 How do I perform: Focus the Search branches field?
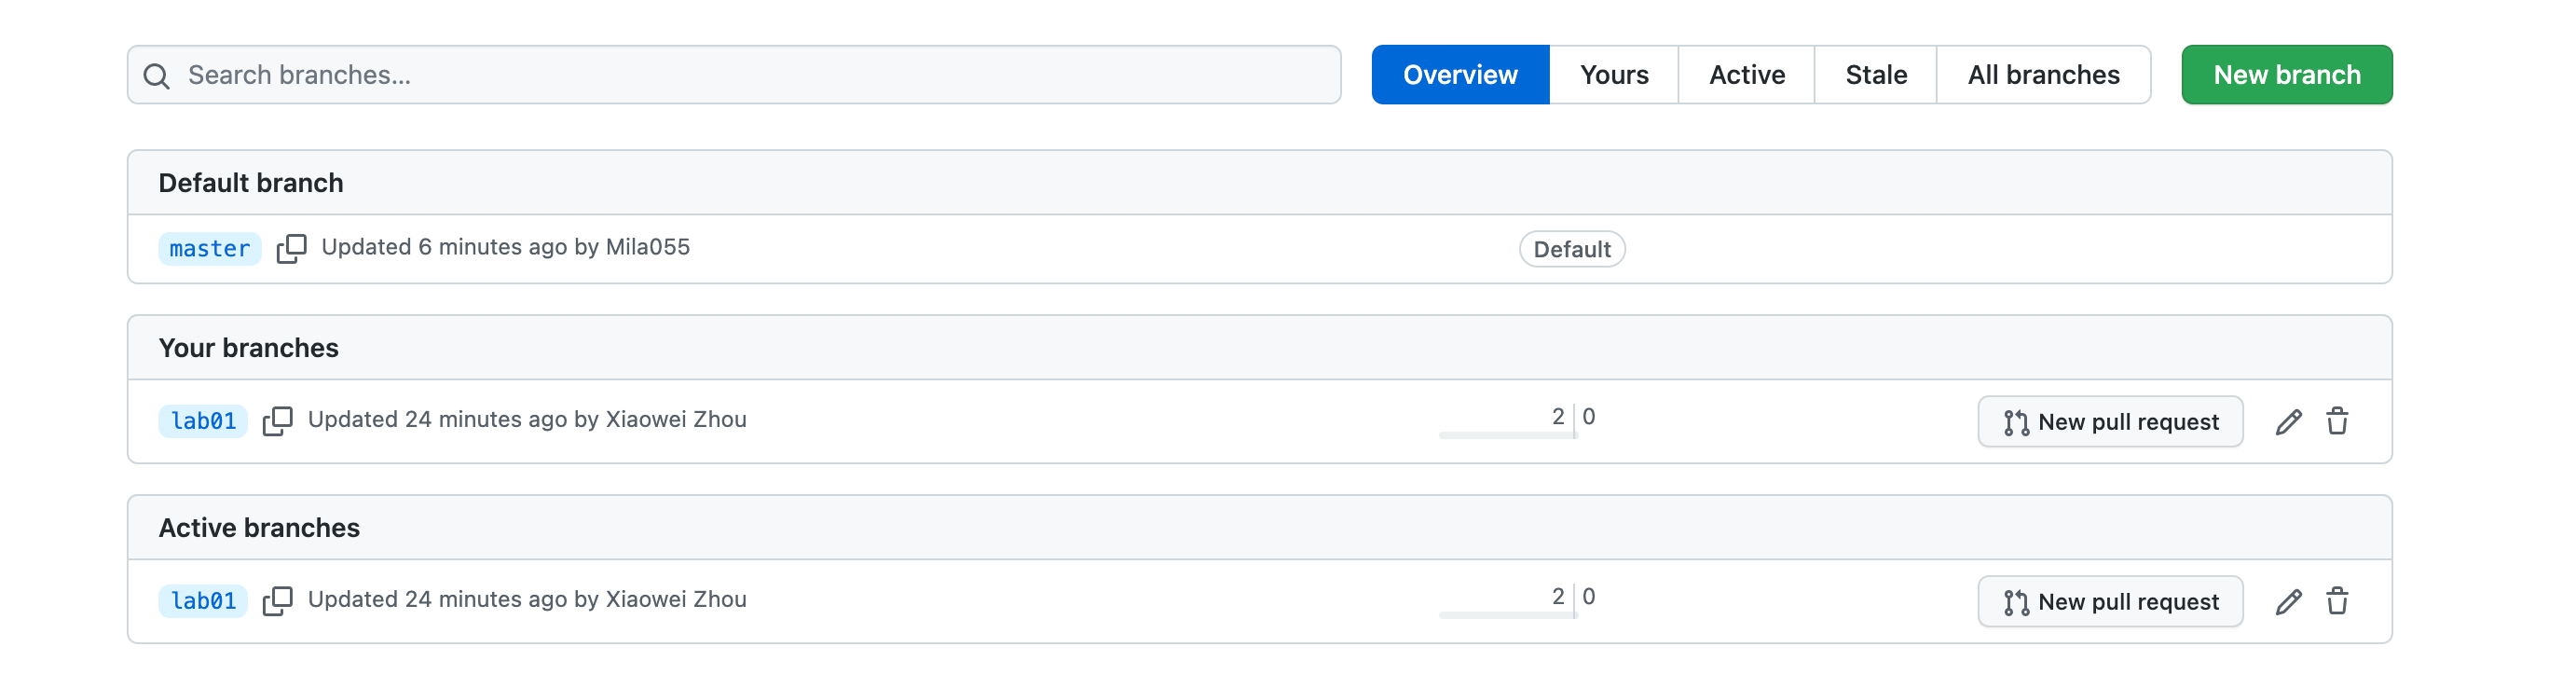pyautogui.click(x=750, y=75)
